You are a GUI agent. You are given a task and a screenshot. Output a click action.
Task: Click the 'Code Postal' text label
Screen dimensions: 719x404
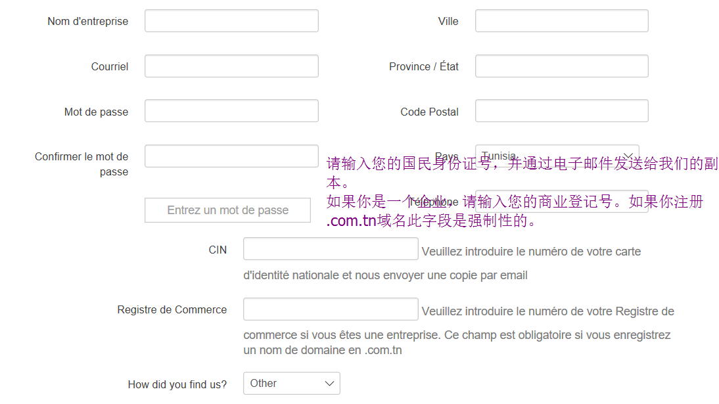(x=429, y=112)
